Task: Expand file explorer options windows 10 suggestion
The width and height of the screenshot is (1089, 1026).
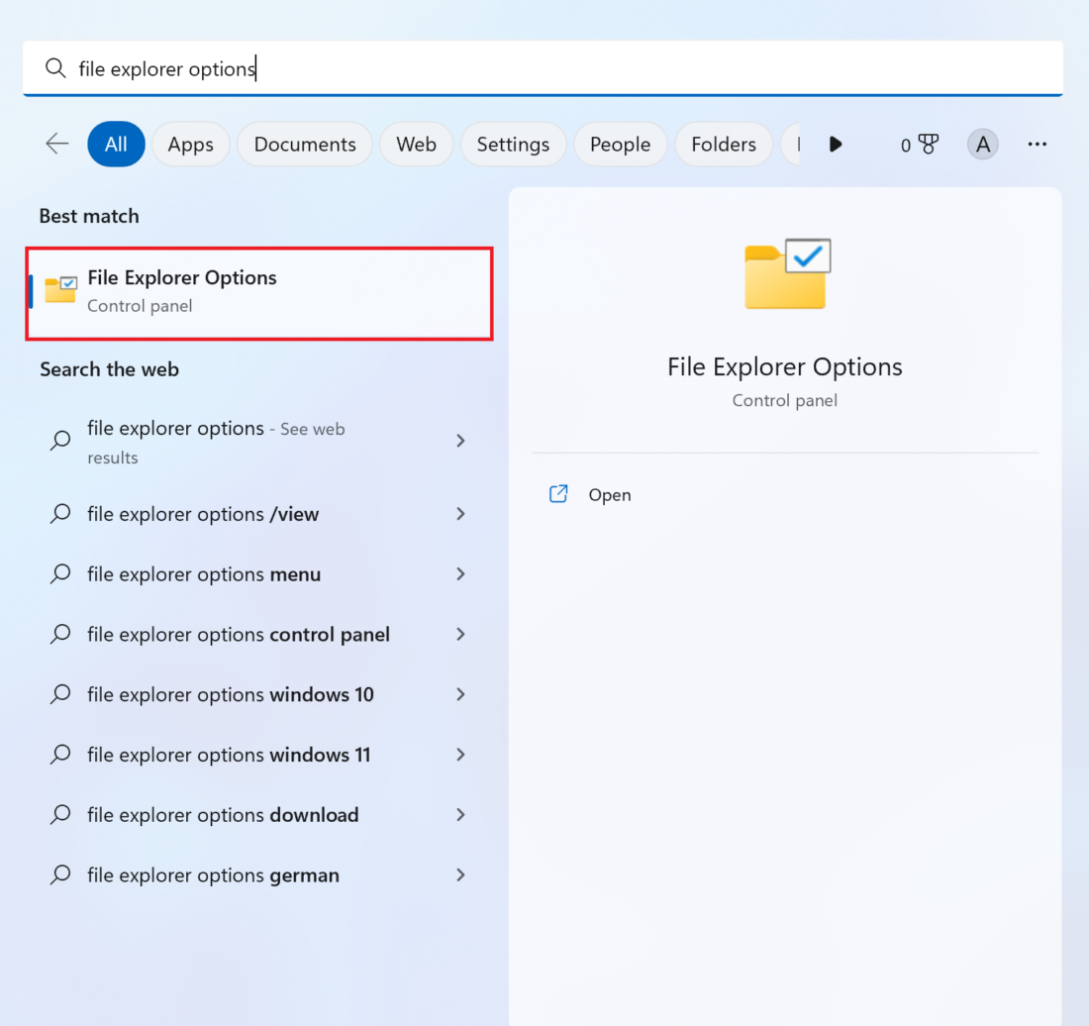Action: [460, 694]
